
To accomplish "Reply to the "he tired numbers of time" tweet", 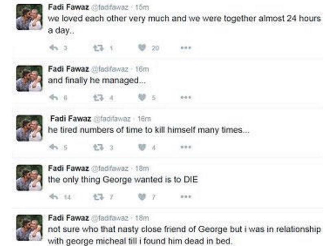I will (x=53, y=147).
